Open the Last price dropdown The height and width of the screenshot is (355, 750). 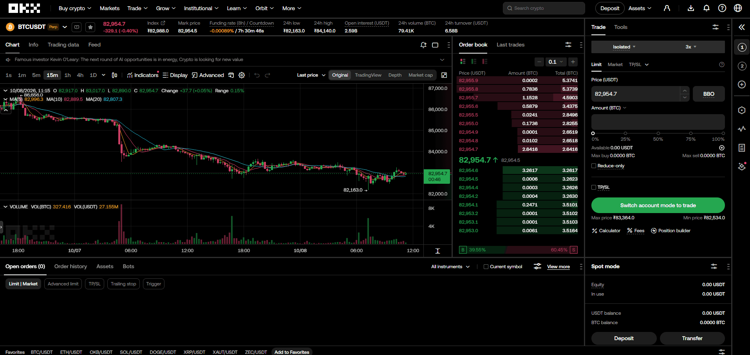[x=311, y=75]
